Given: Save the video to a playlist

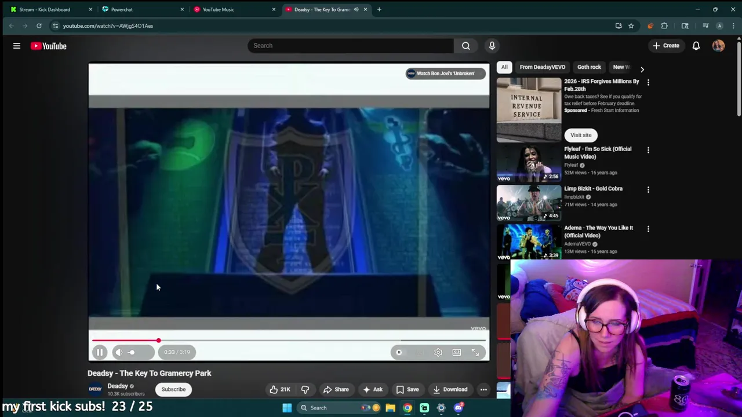Looking at the screenshot, I should pos(407,389).
